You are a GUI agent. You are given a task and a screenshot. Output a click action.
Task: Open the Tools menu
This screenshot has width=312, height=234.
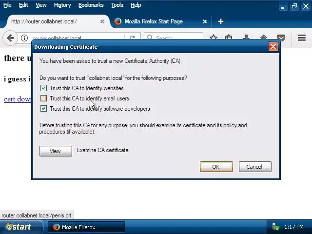[x=117, y=5]
